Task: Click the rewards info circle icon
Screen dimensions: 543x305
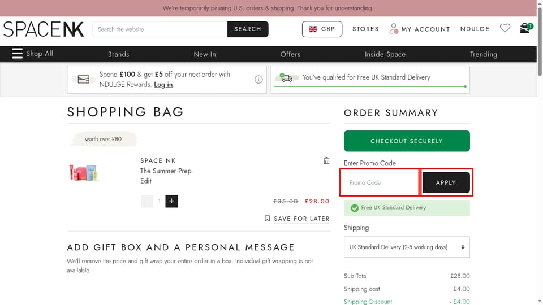Action: pyautogui.click(x=258, y=80)
